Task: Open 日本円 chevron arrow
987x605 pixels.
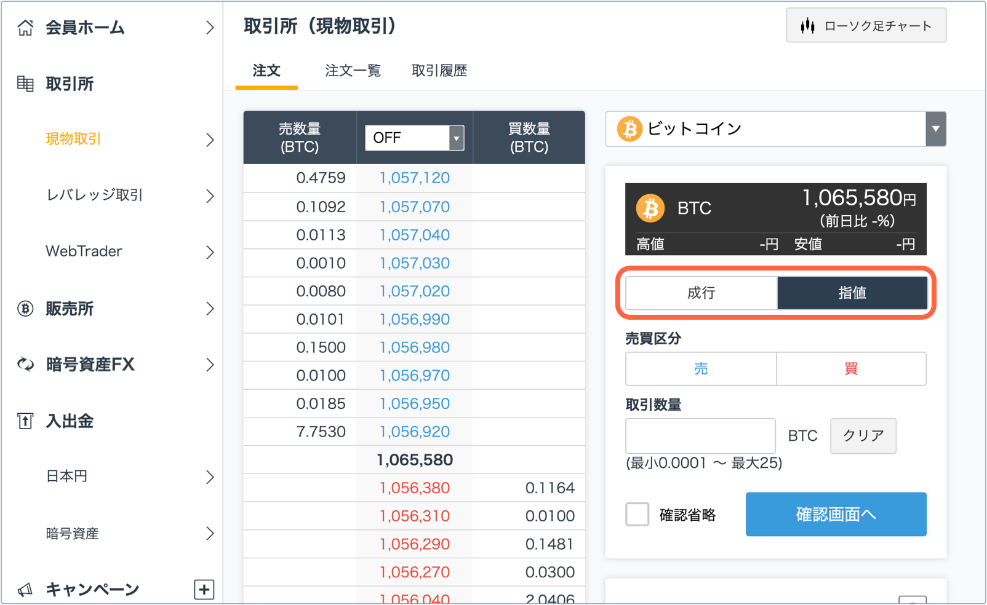Action: click(210, 477)
